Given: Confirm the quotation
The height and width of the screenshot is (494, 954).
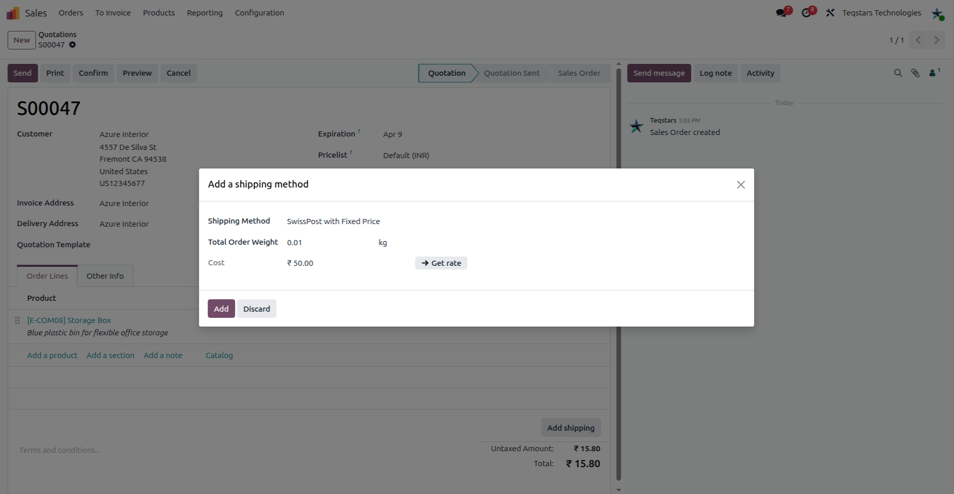Looking at the screenshot, I should [x=93, y=73].
